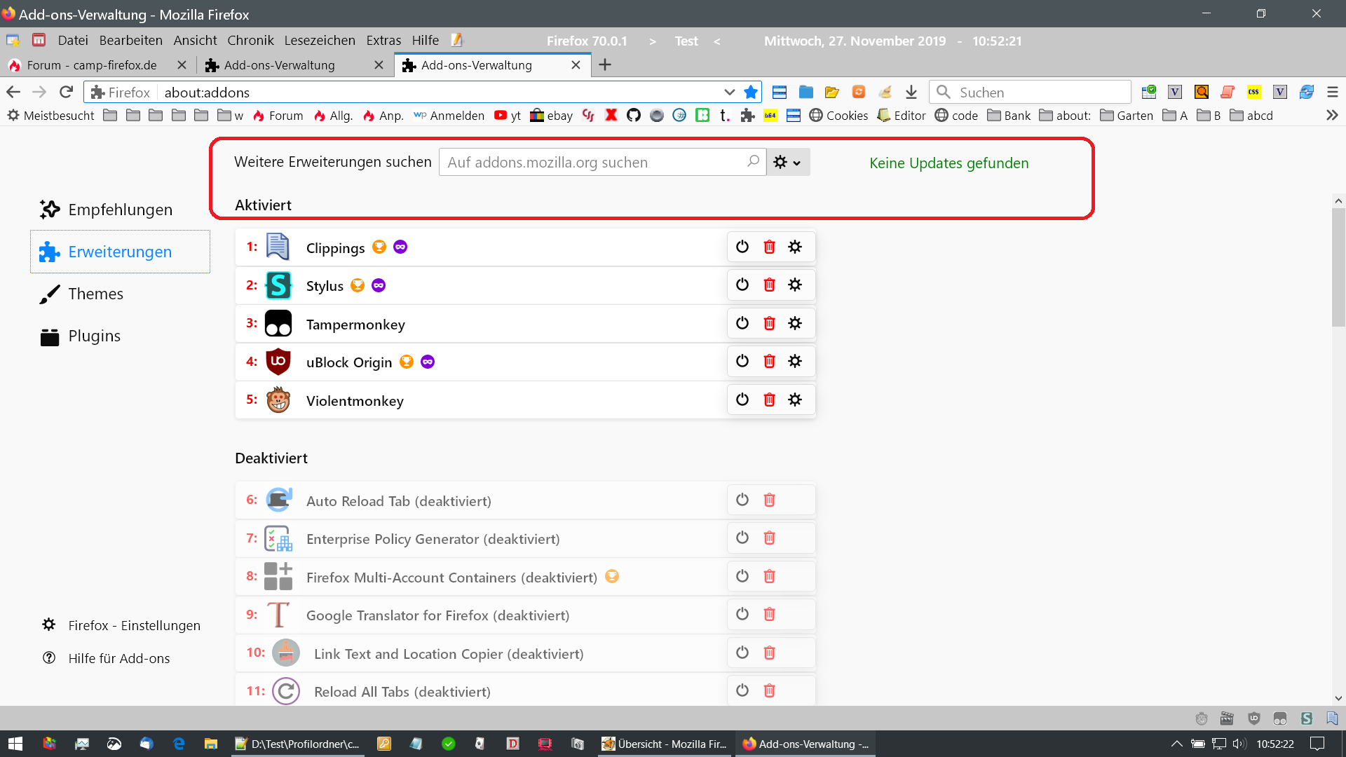Open the Hilfe für Add-ons link

click(118, 658)
